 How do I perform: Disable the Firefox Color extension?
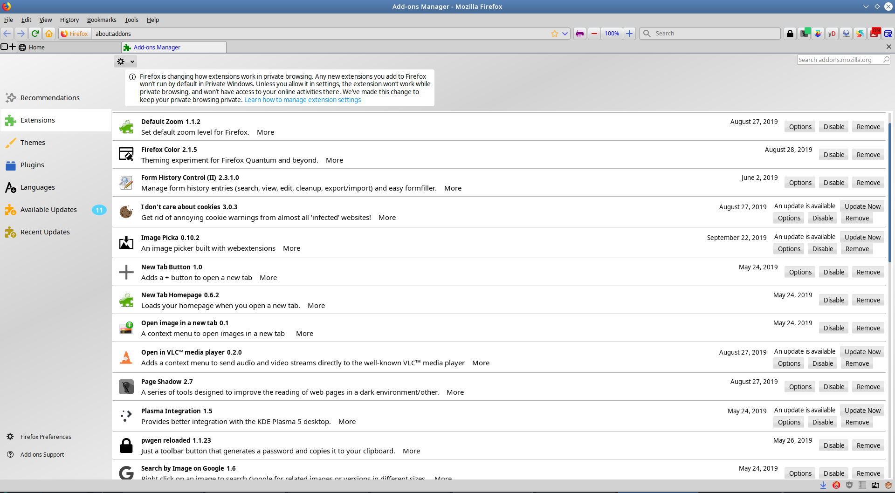pos(833,155)
